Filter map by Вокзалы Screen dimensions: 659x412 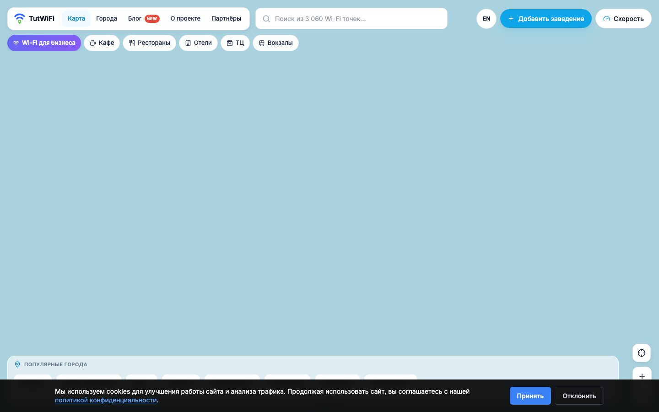276,43
